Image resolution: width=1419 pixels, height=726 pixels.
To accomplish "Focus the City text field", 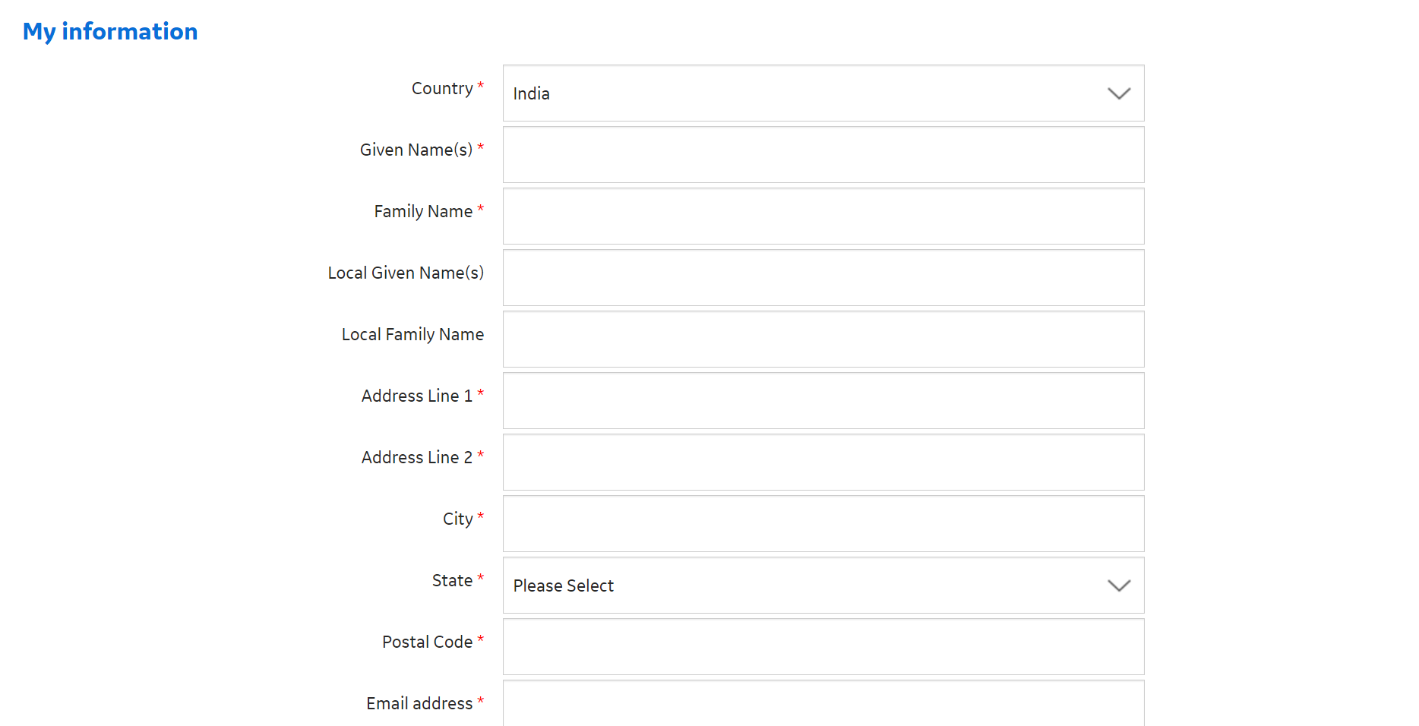I will pos(823,524).
